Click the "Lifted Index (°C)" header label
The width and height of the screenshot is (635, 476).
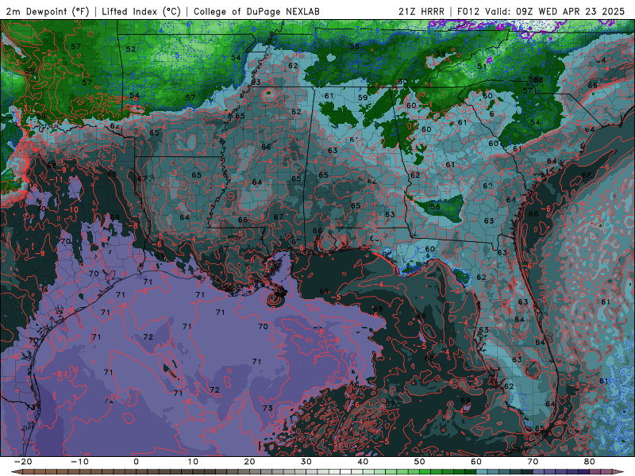[141, 11]
